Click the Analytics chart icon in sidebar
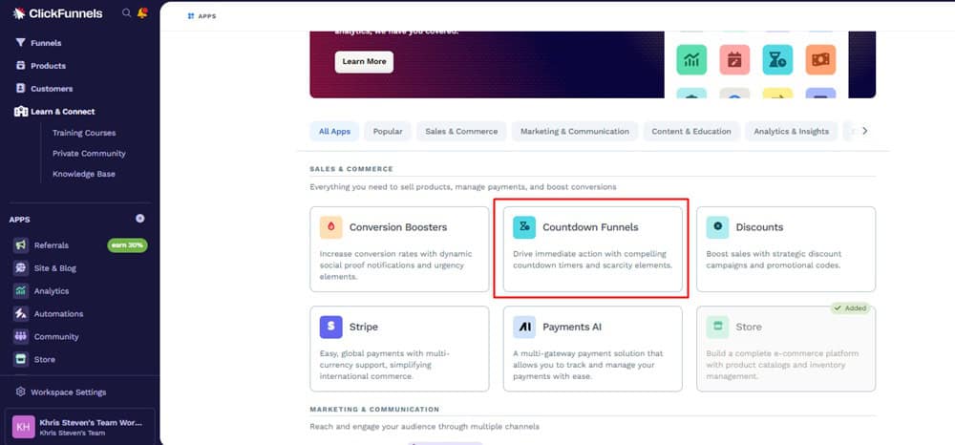 [21, 291]
